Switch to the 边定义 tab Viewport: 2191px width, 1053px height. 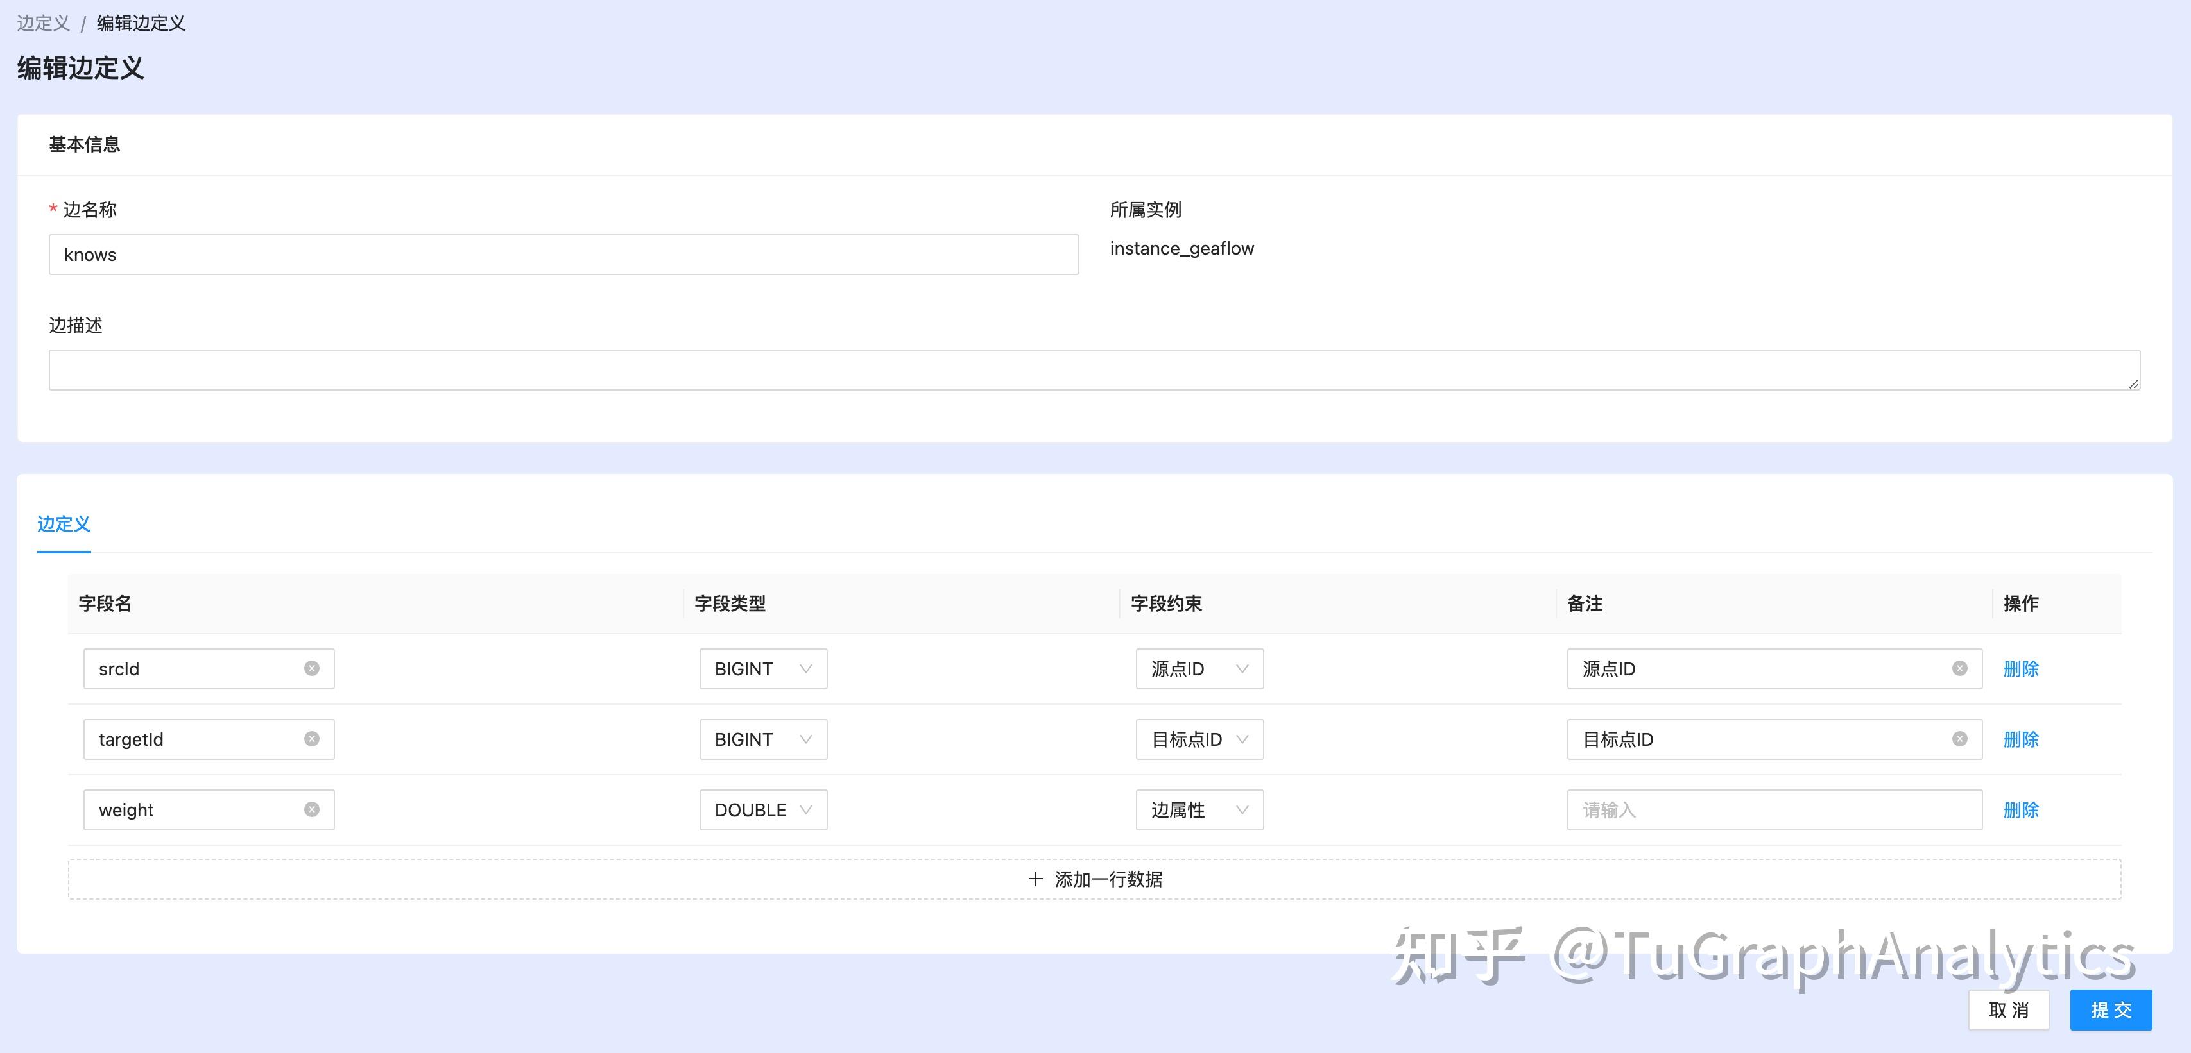coord(64,525)
